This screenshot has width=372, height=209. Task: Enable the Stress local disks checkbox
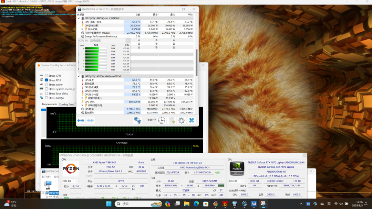pos(46,93)
